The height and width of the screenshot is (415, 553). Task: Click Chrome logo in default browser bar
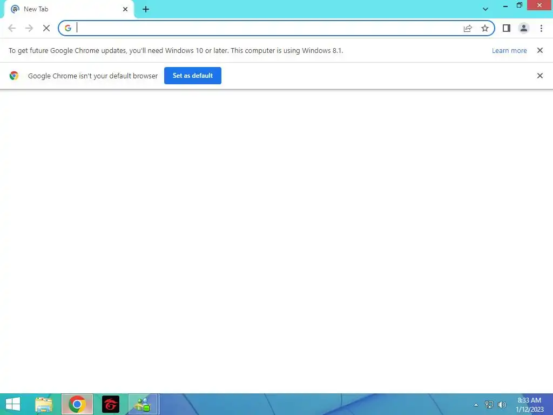[x=14, y=76]
